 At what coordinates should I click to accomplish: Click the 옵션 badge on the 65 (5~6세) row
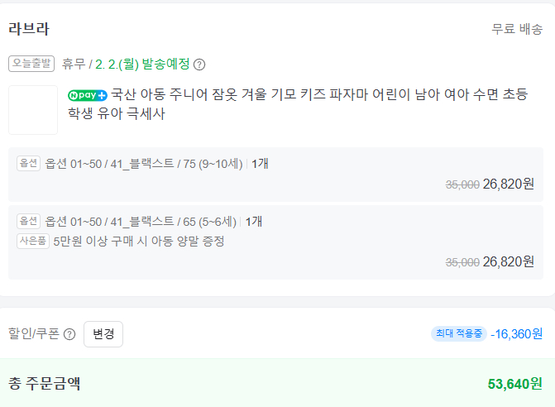click(28, 221)
